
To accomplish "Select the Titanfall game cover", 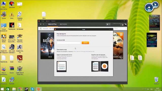I will 118,46.
